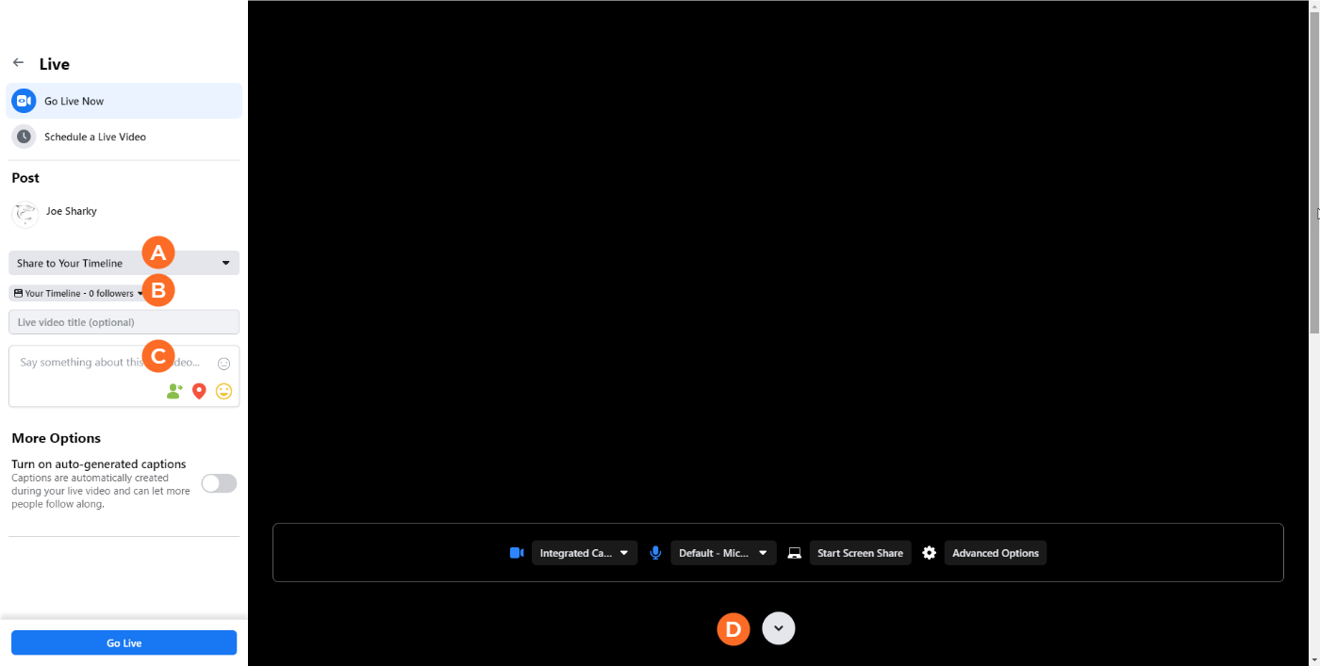Image resolution: width=1320 pixels, height=666 pixels.
Task: Open the Share to Your Timeline dropdown
Action: [124, 263]
